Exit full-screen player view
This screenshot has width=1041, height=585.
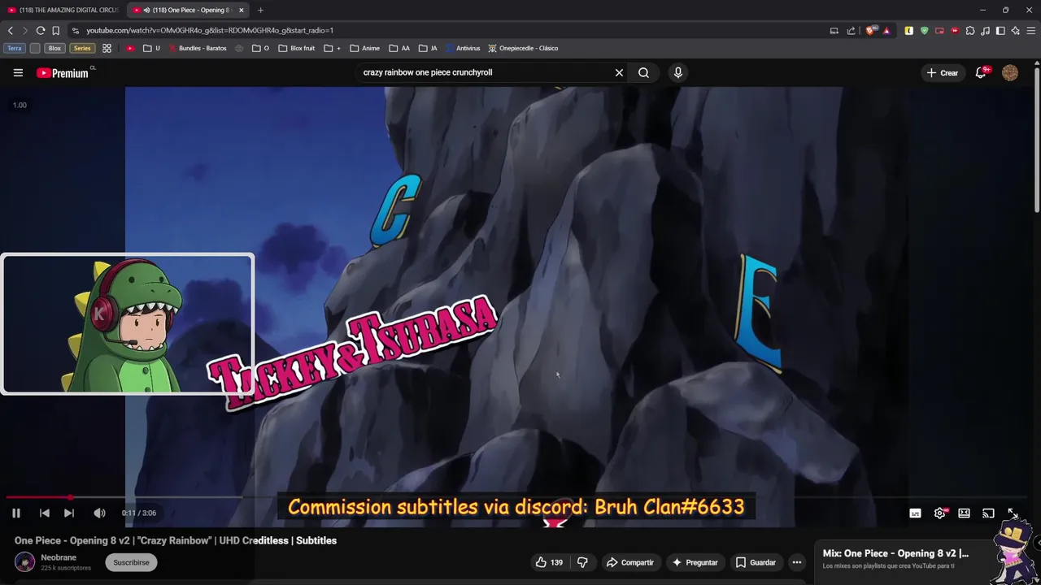click(x=1013, y=513)
